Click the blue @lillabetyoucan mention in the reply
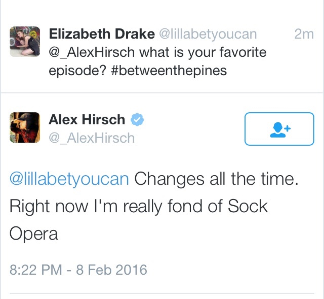The height and width of the screenshot is (299, 324). point(69,179)
